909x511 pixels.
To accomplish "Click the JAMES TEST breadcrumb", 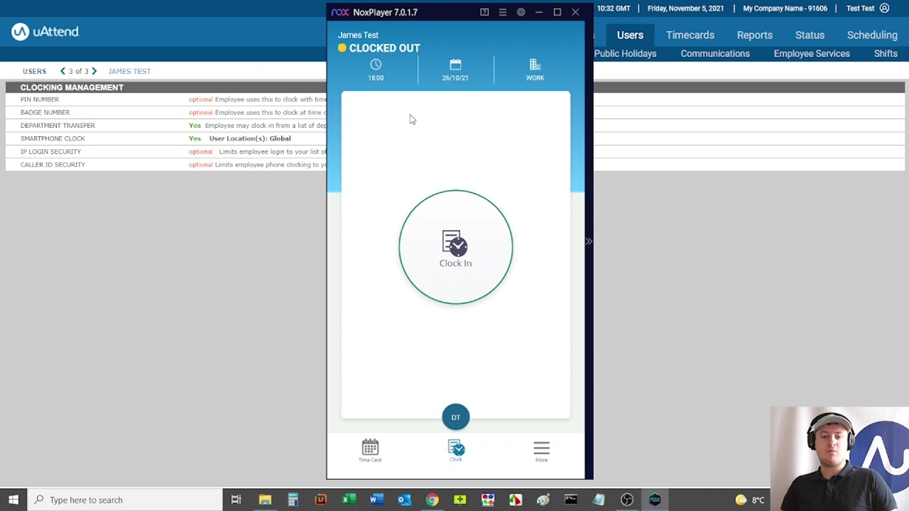I will (x=129, y=71).
